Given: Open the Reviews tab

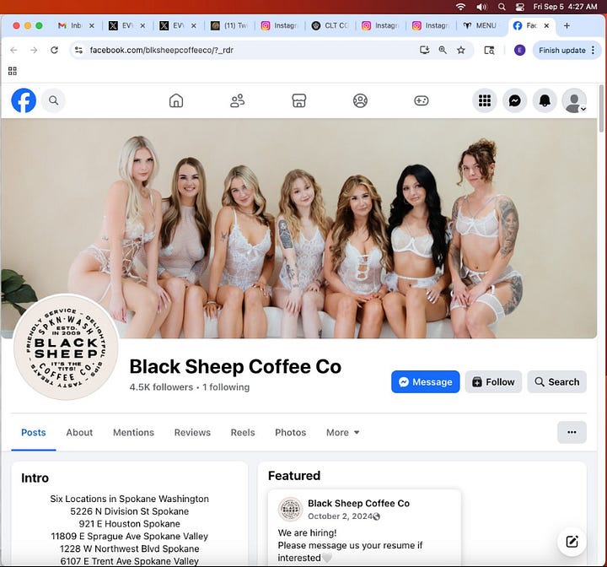Looking at the screenshot, I should [192, 433].
